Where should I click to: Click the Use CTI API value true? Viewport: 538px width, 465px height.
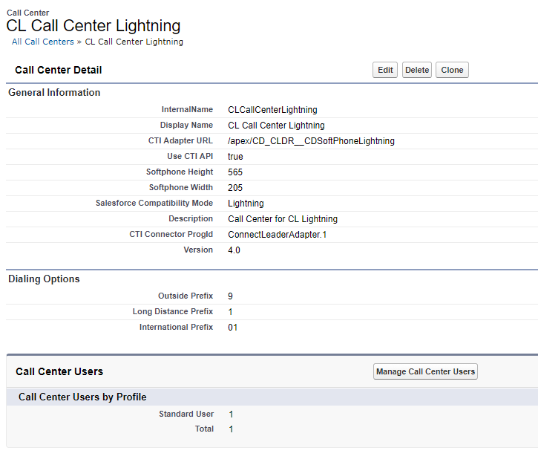(x=235, y=157)
